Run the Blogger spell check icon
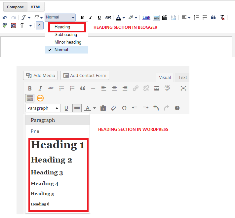 [x=5, y=25]
